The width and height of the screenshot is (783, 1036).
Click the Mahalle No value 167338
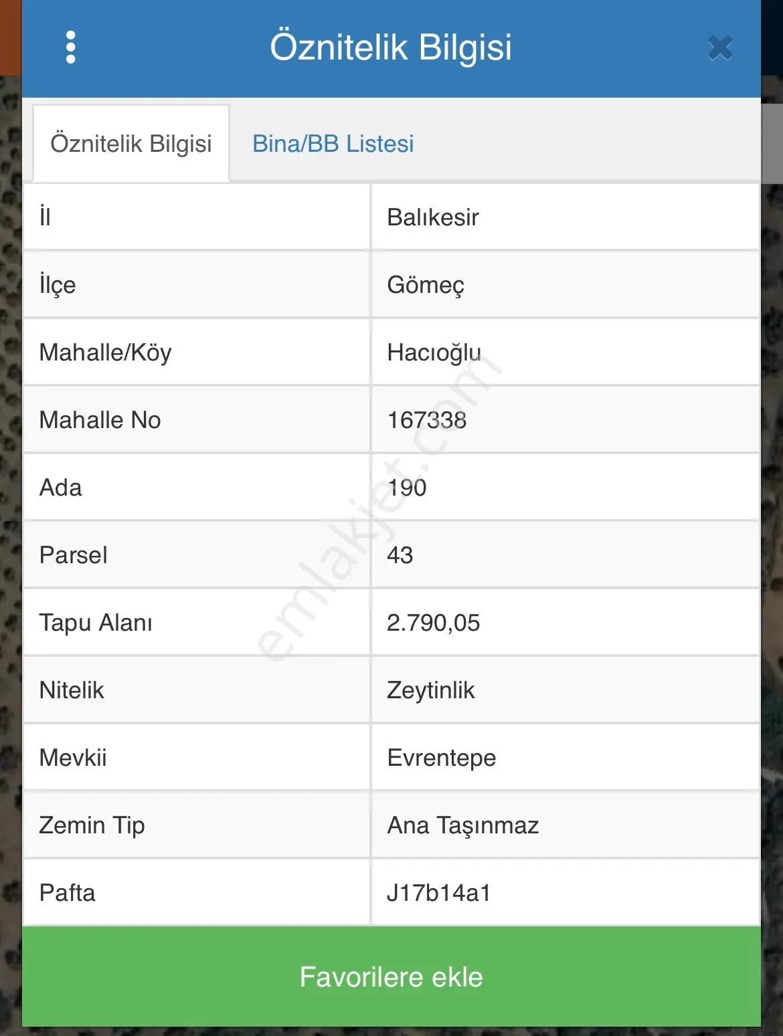(426, 420)
